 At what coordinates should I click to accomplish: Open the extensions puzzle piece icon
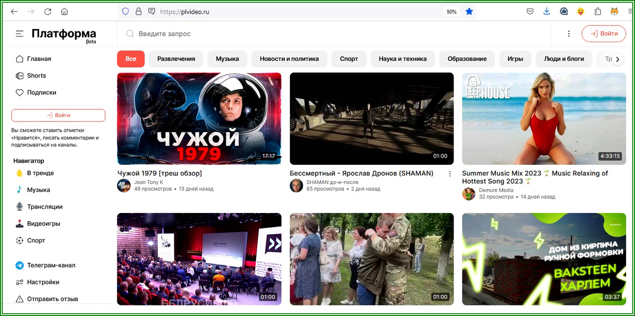pos(597,12)
